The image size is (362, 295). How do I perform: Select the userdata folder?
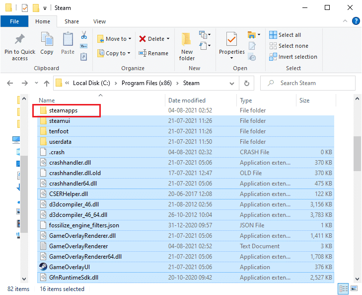(186, 142)
